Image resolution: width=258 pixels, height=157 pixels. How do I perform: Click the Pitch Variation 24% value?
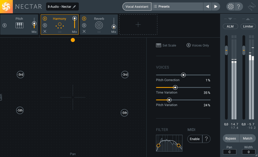(x=207, y=105)
